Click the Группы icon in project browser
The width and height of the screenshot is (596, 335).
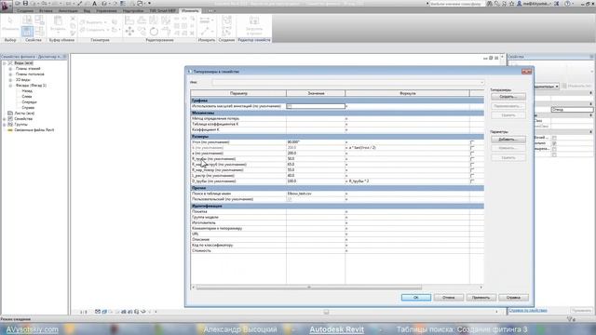(x=10, y=125)
